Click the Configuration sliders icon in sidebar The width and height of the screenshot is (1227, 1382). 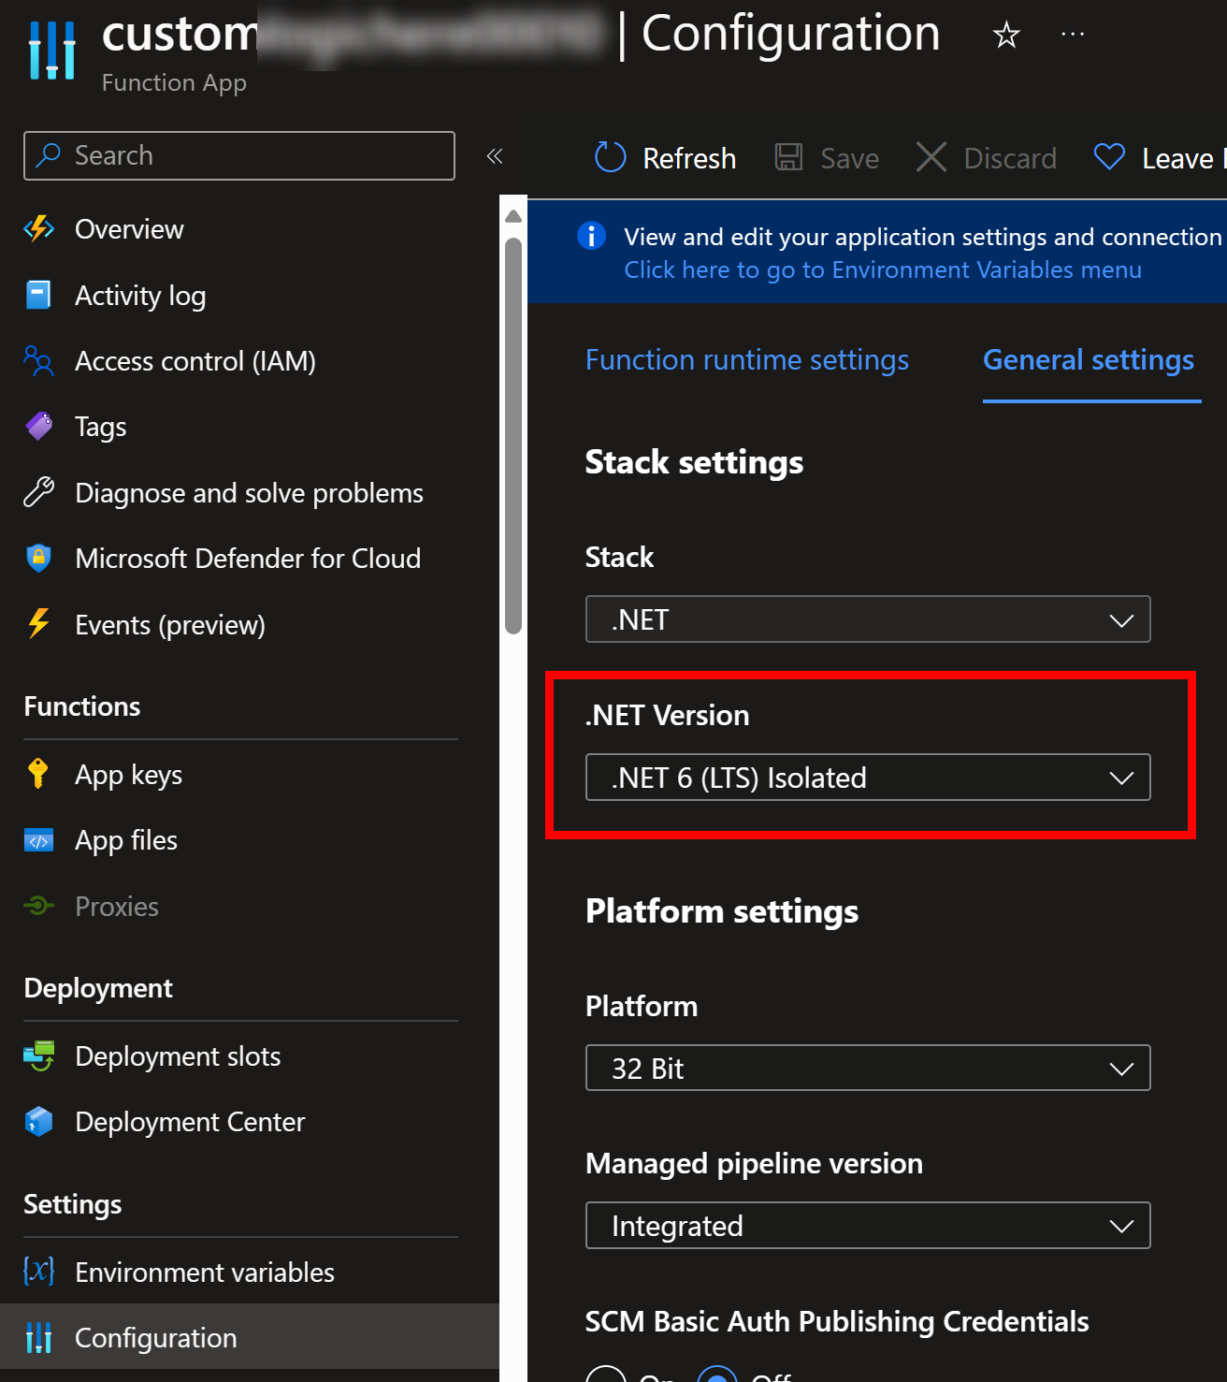[x=38, y=1337]
